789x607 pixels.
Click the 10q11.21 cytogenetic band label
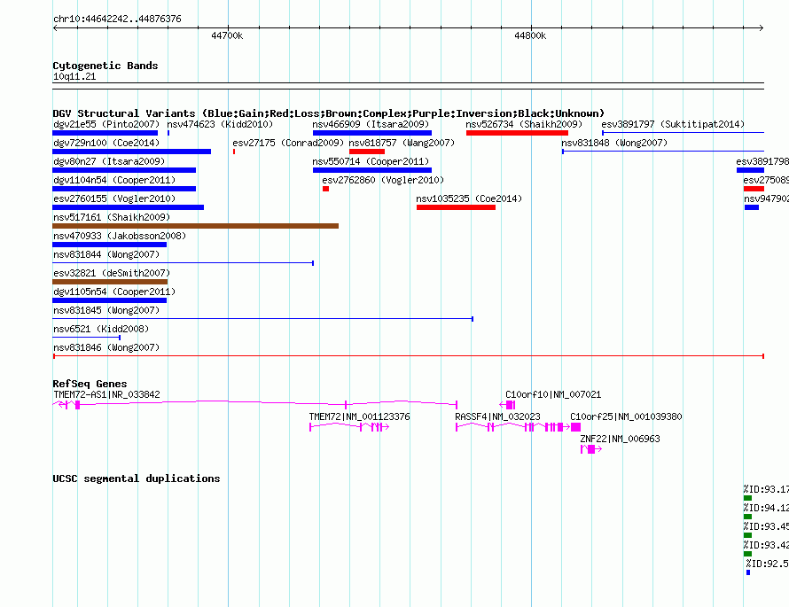click(74, 76)
